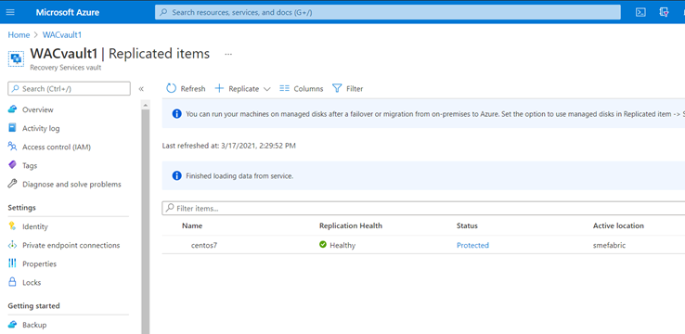Open Private endpoint connections
The width and height of the screenshot is (685, 334).
[71, 245]
